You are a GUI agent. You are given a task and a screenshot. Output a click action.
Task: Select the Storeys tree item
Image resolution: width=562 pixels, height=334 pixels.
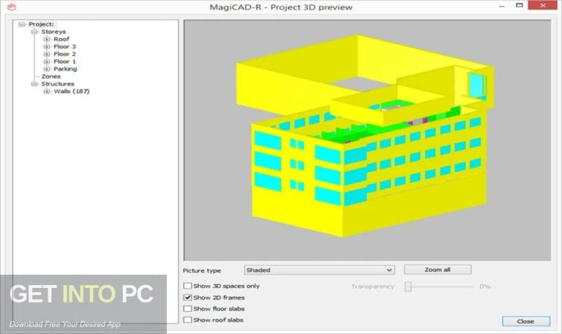(53, 32)
